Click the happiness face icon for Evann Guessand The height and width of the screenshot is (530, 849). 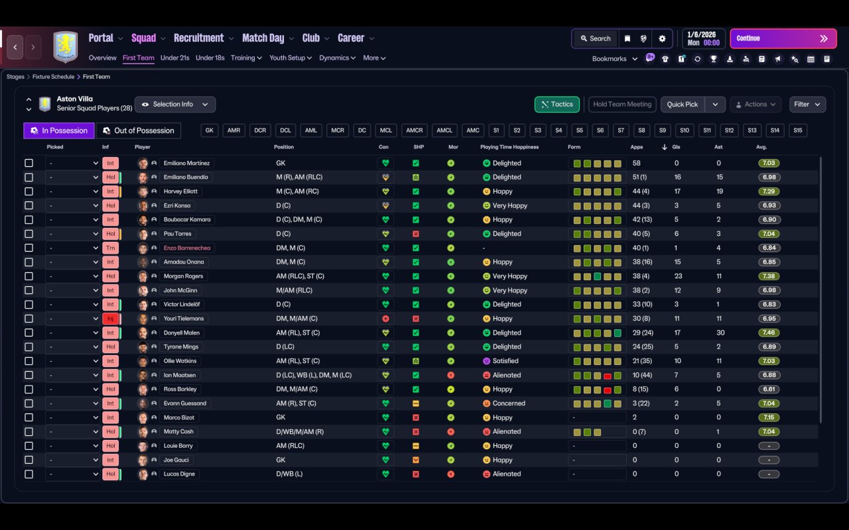486,403
